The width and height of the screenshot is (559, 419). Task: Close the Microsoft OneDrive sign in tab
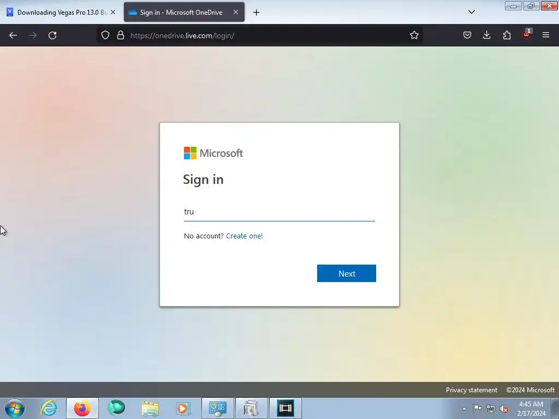click(236, 12)
